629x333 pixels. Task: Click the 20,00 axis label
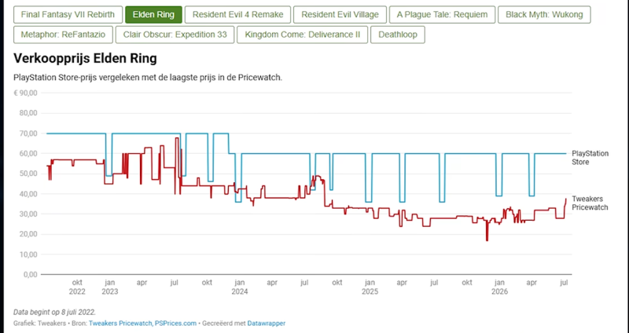28,234
